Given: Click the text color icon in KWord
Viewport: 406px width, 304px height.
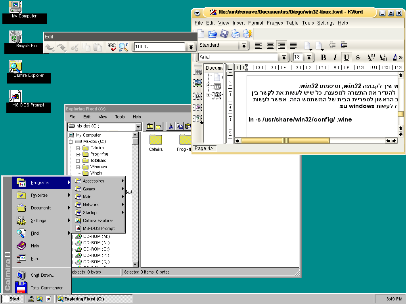Looking at the screenshot, I should coord(395,57).
